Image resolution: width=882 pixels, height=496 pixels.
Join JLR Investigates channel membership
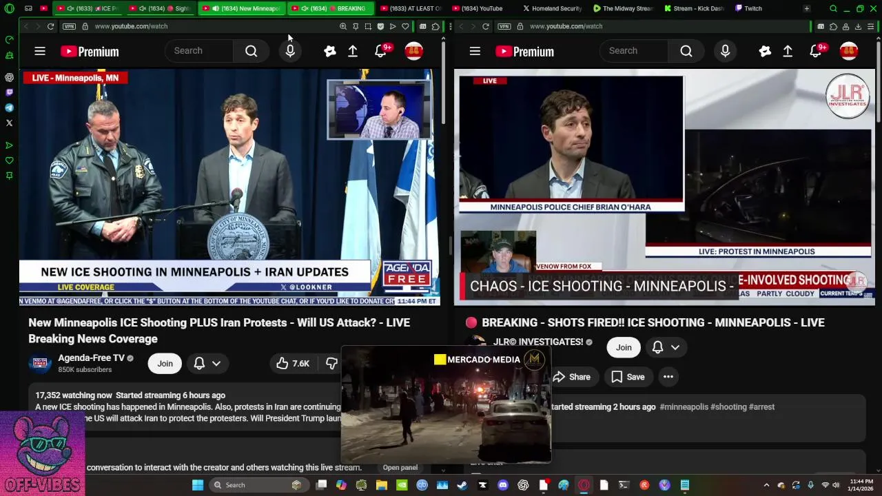(624, 347)
